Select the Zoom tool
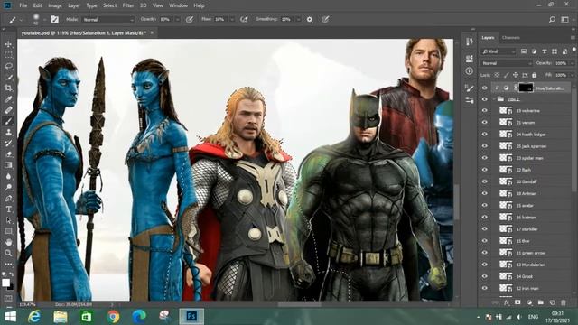Screen dimensions: 578x325 tap(8, 253)
